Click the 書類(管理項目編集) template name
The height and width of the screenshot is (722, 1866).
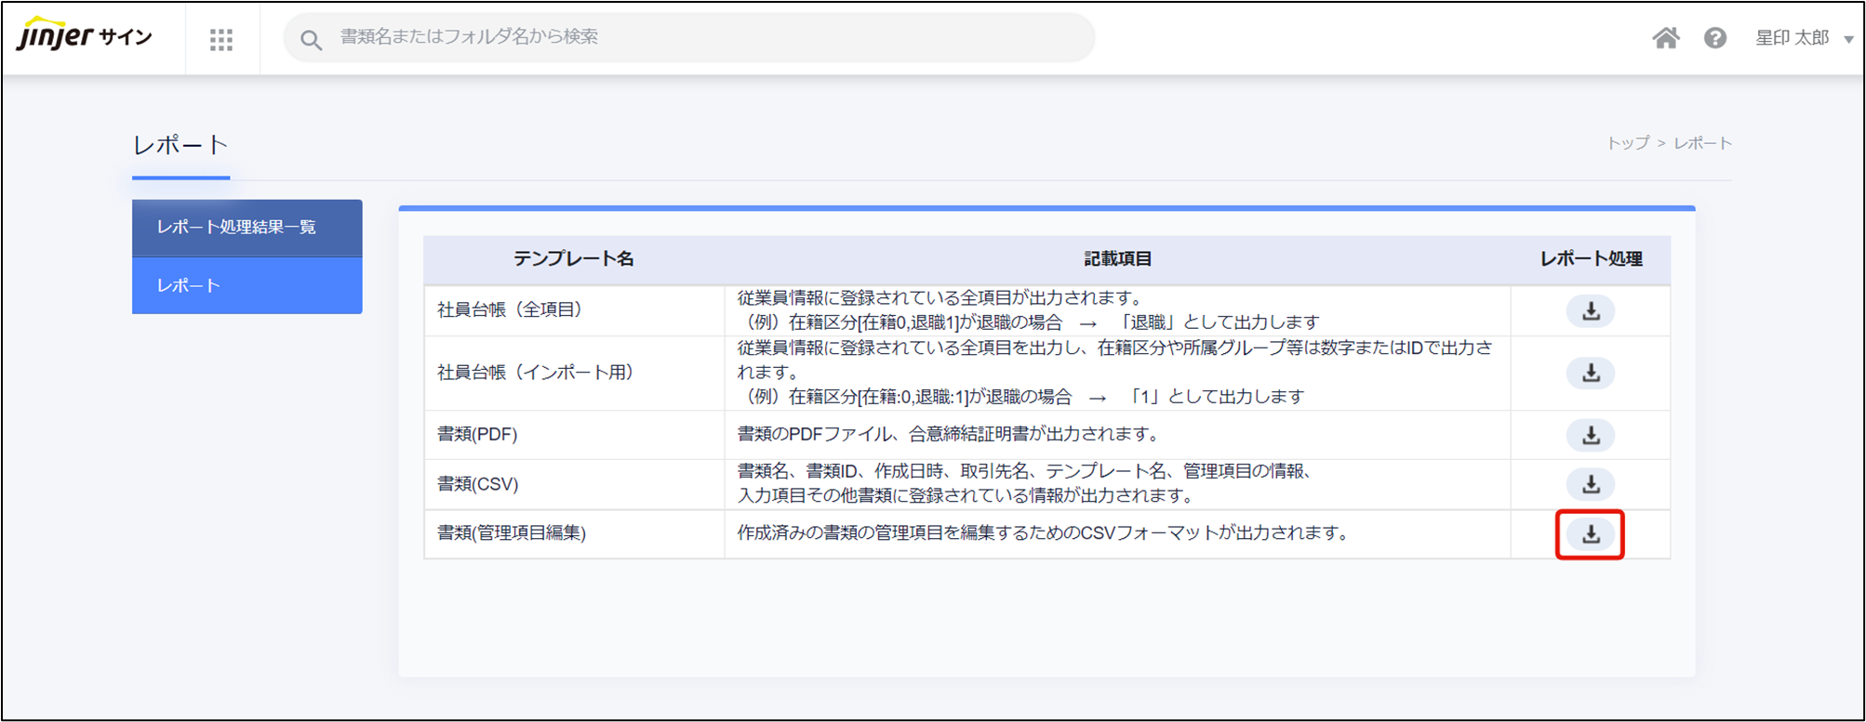coord(512,533)
